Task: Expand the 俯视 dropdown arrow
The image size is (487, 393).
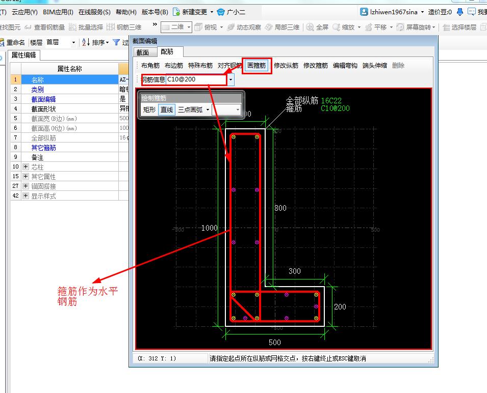Action: 221,27
